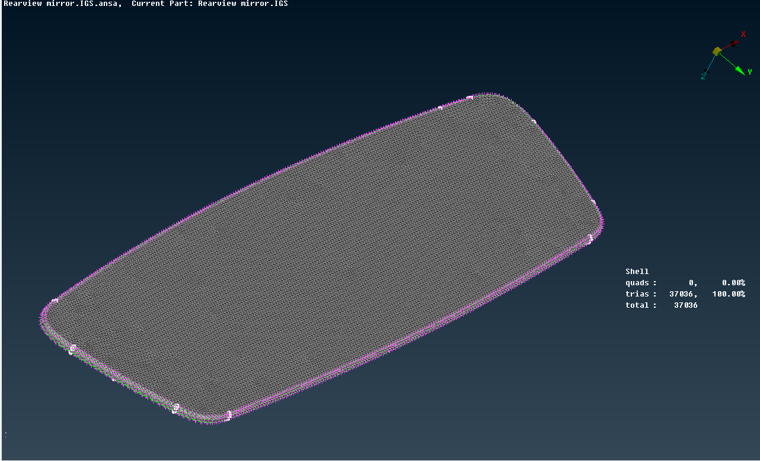Click the black sphere on the X axis

click(x=733, y=44)
